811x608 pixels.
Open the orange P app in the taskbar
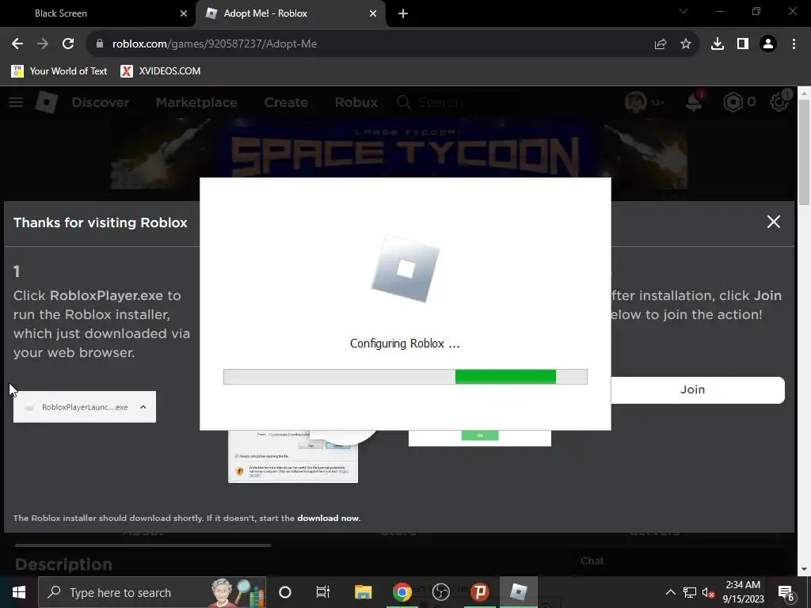point(479,592)
